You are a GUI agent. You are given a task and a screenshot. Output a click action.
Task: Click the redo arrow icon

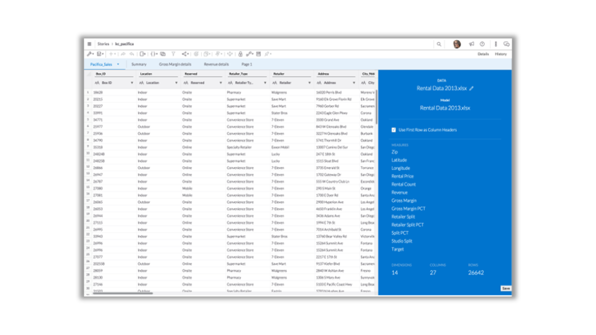[x=123, y=54]
